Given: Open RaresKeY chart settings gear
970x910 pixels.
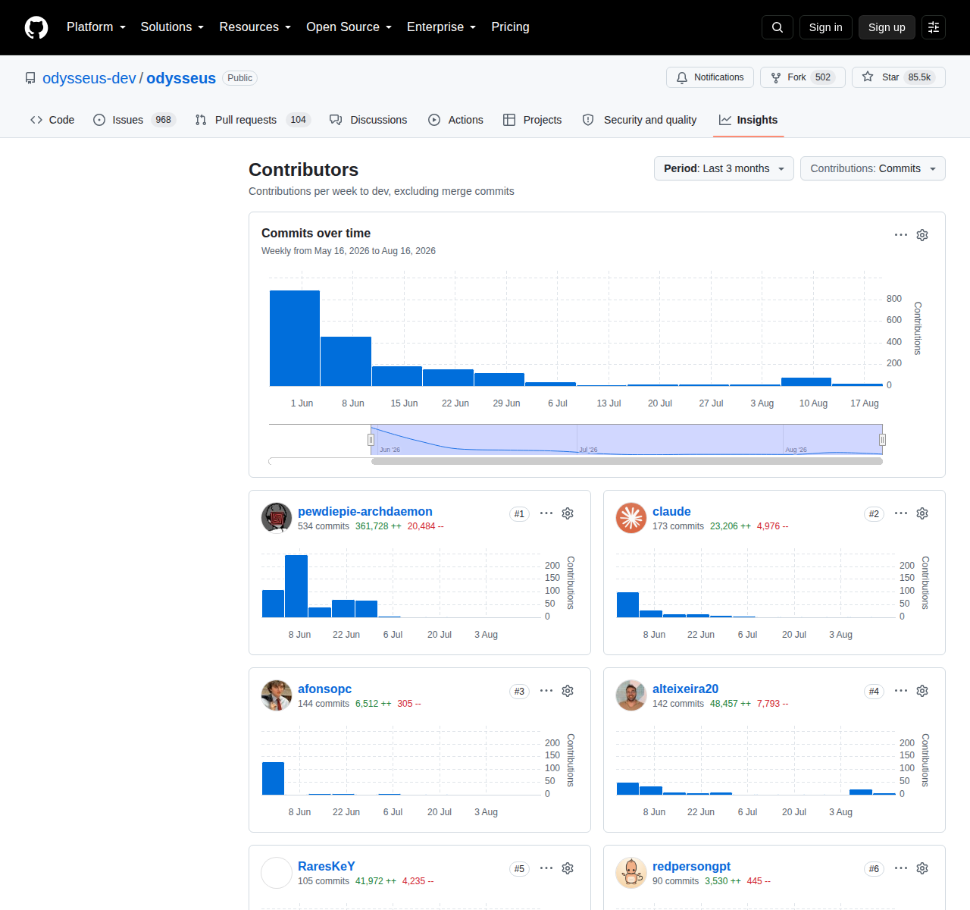Looking at the screenshot, I should pyautogui.click(x=568, y=868).
